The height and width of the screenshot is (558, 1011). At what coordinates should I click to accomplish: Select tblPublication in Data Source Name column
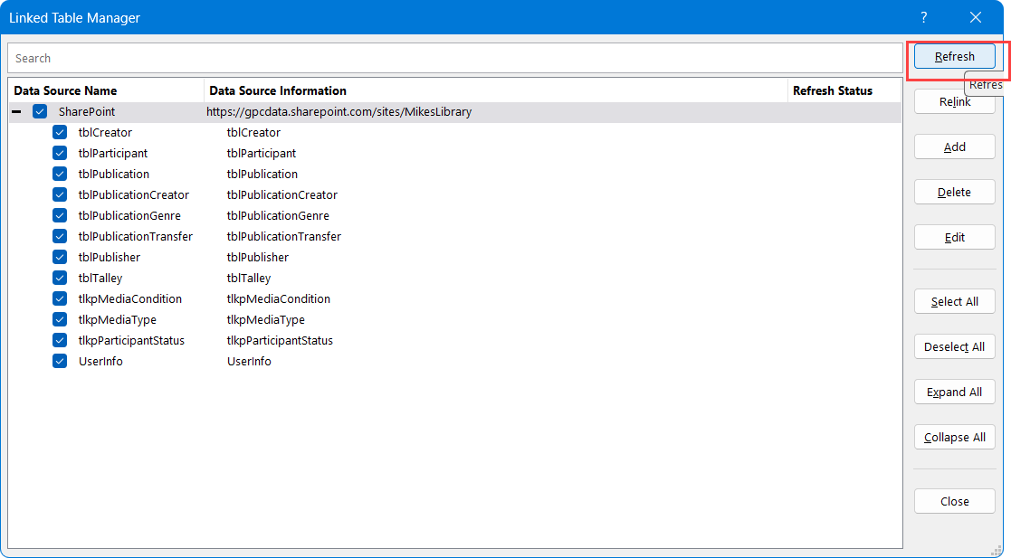[113, 174]
